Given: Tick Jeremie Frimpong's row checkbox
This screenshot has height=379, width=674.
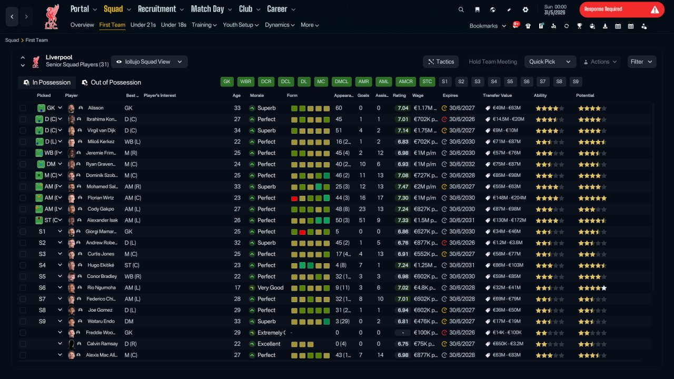Looking at the screenshot, I should click(x=23, y=153).
